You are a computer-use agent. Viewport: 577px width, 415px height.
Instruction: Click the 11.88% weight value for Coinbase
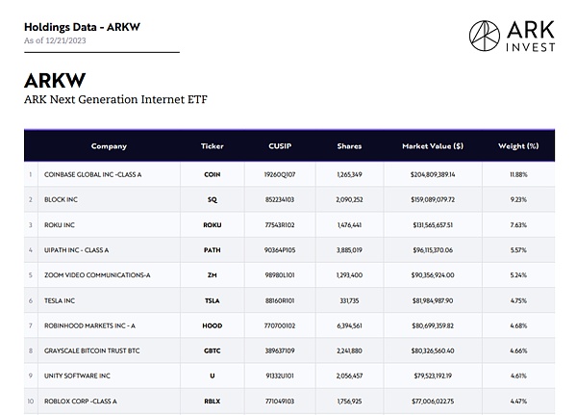[518, 175]
